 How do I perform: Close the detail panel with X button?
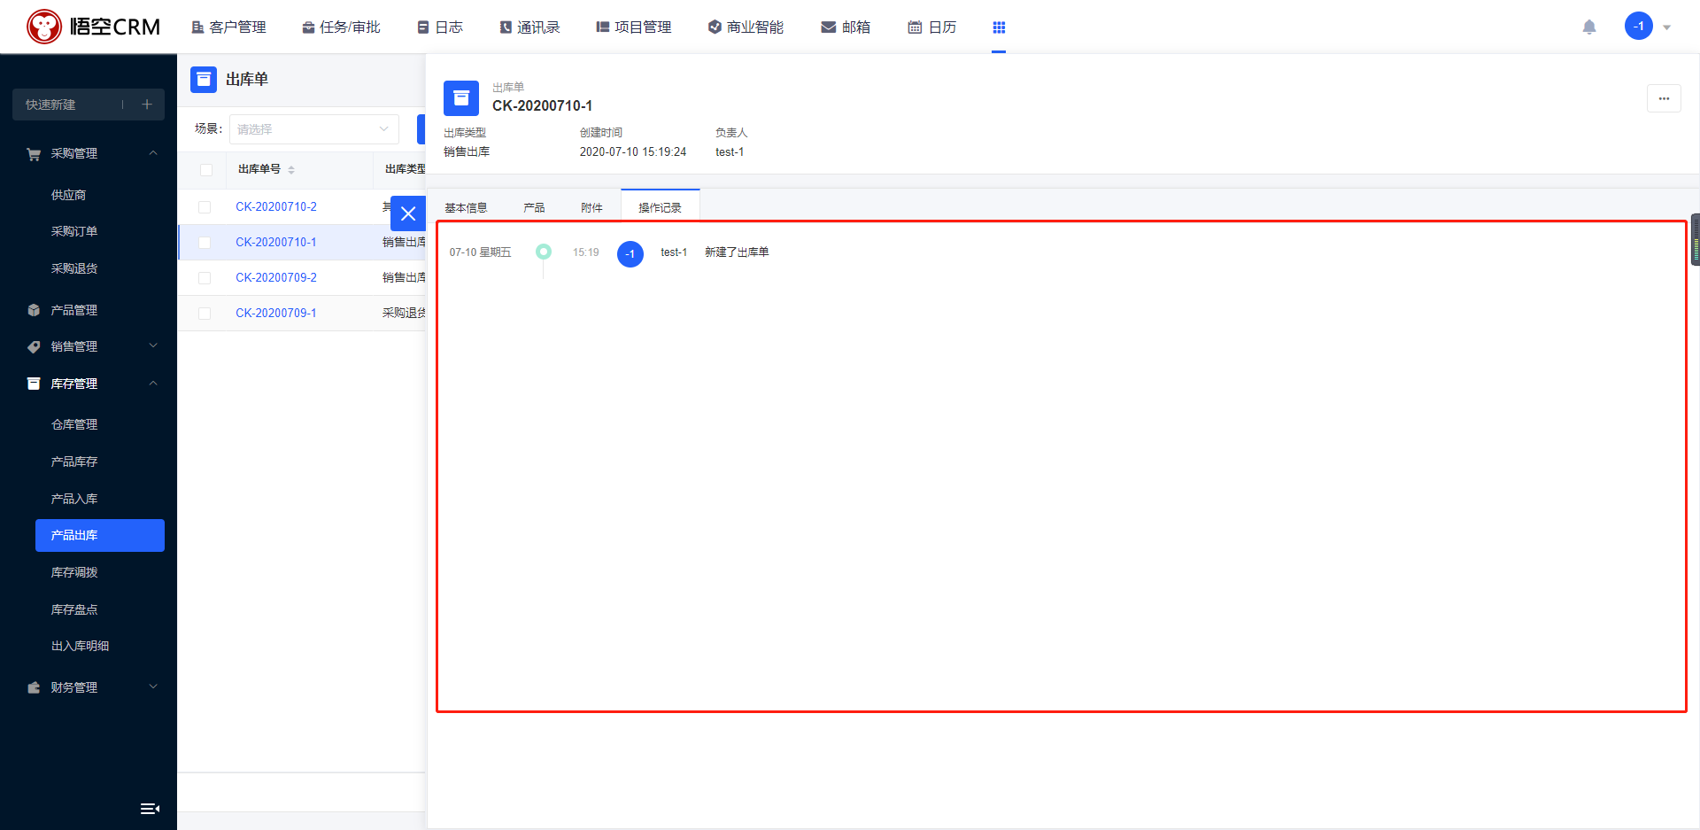pyautogui.click(x=408, y=213)
